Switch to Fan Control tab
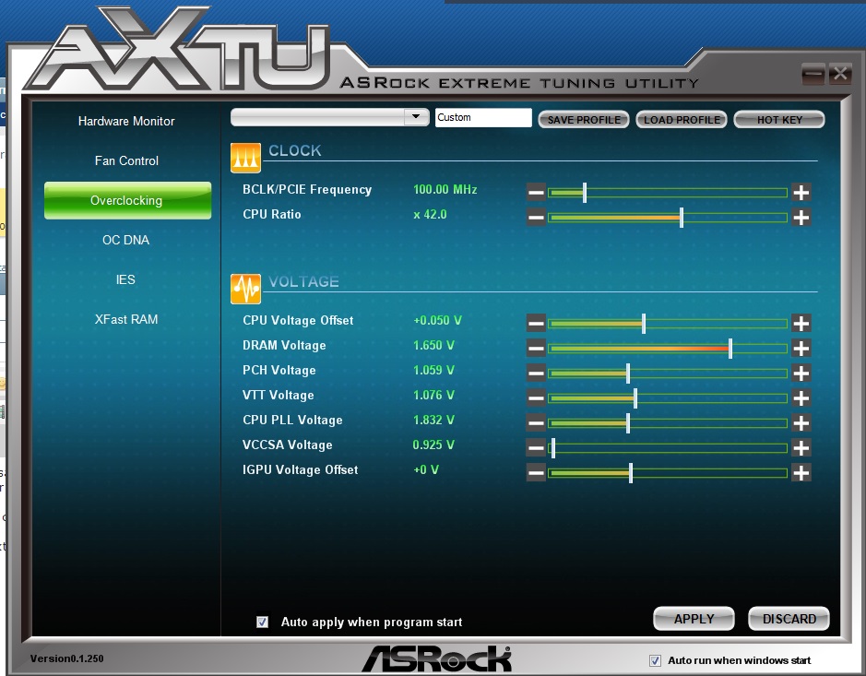Screen dimensions: 866x676 (126, 161)
